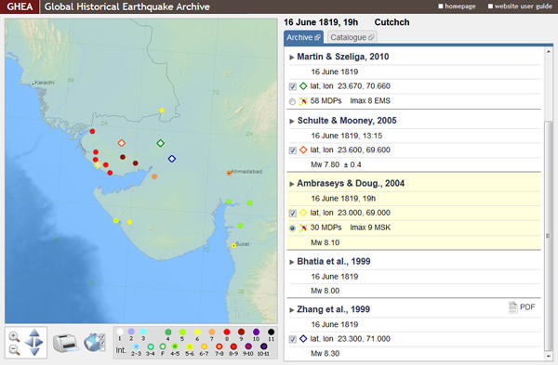Uncheck Schulte & Mooney epicentre checkbox
The image size is (558, 365).
[293, 150]
